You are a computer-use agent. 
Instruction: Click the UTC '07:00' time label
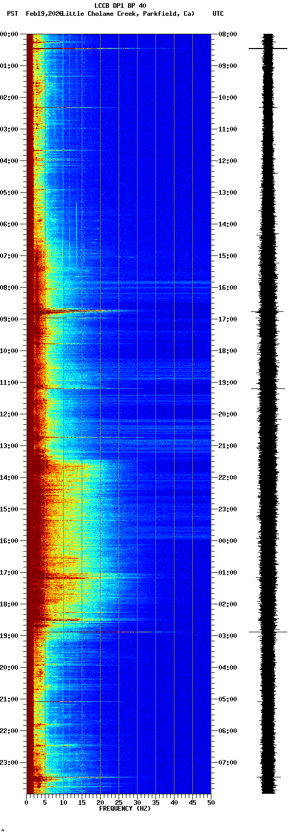(228, 763)
